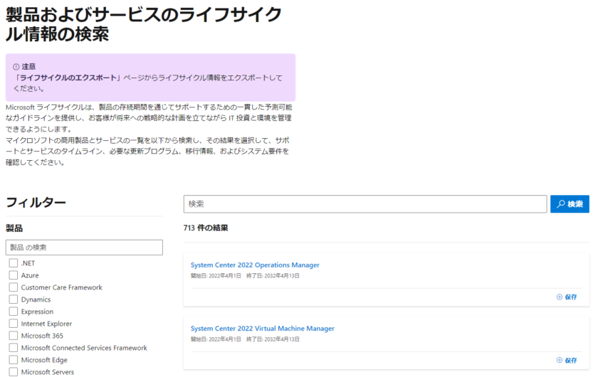Screen dimensions: 598x377
Task: Click the 713 件の結果 result count text
Action: point(206,228)
